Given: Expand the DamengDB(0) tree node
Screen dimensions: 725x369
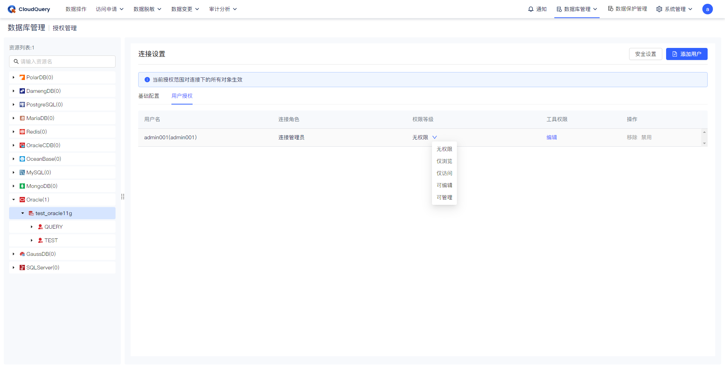Looking at the screenshot, I should tap(14, 91).
